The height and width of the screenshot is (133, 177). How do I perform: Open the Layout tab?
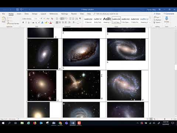[44, 14]
